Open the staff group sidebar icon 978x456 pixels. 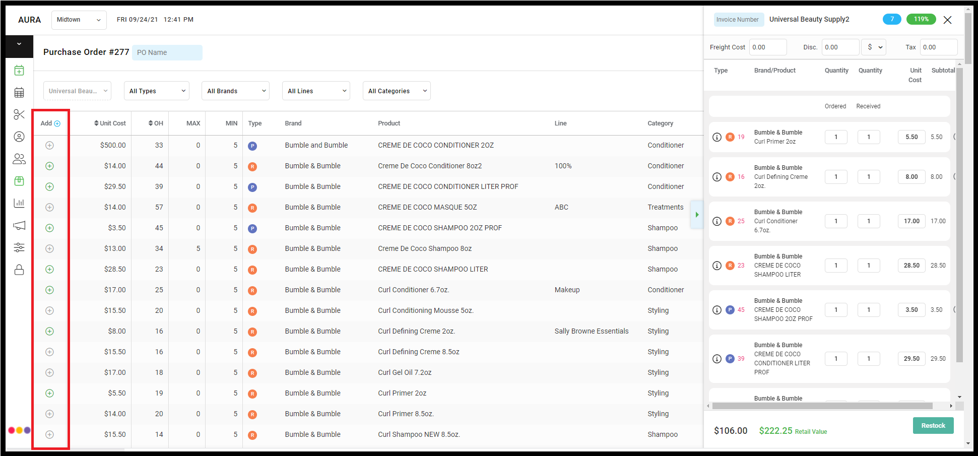19,159
